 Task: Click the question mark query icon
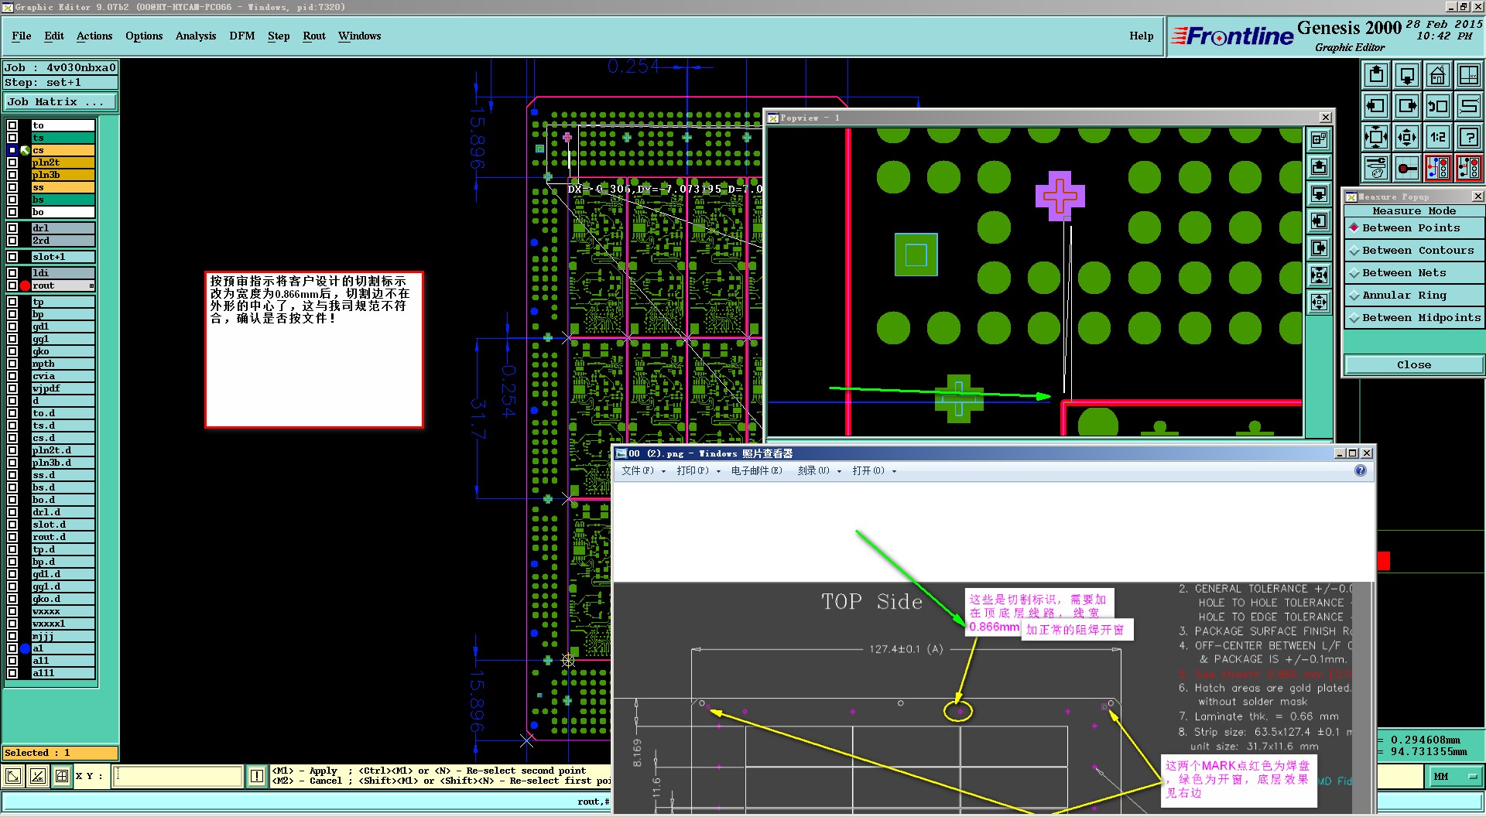1468,137
